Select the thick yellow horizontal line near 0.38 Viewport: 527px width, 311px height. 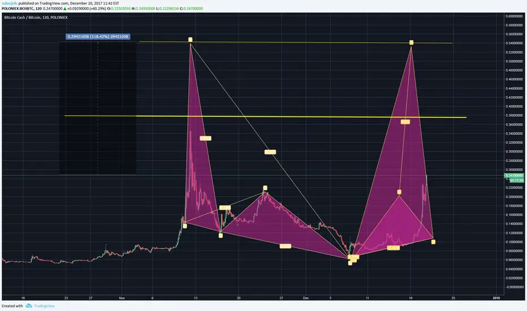265,116
